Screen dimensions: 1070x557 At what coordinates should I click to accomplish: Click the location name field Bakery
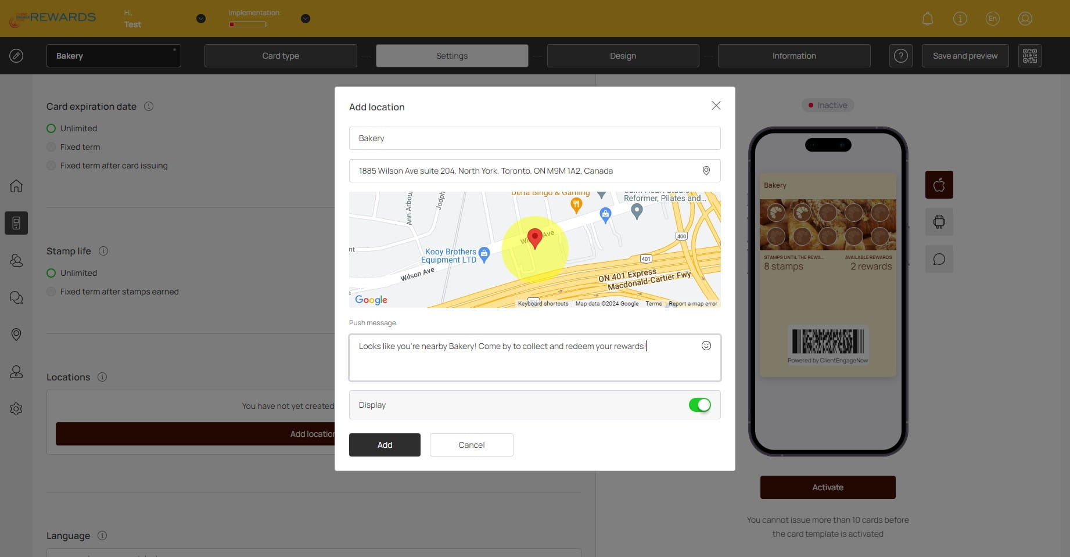tap(535, 138)
